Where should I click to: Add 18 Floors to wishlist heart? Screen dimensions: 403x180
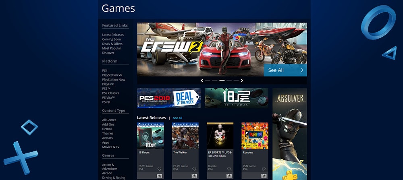click(x=159, y=169)
